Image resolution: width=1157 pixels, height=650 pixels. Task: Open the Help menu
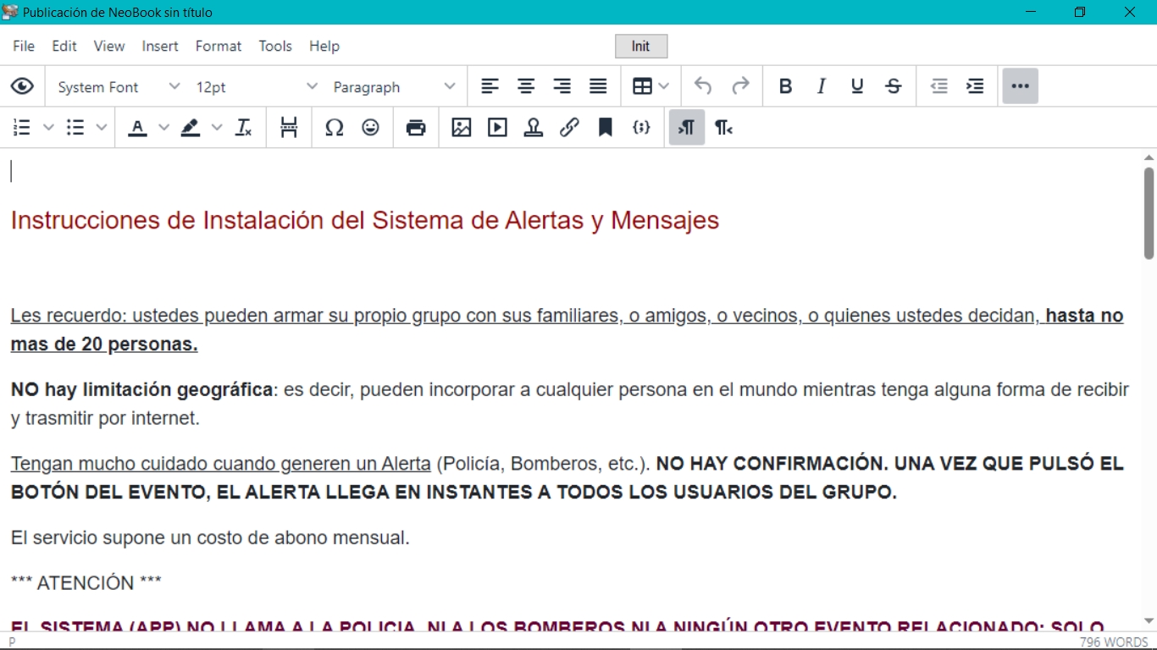(324, 46)
